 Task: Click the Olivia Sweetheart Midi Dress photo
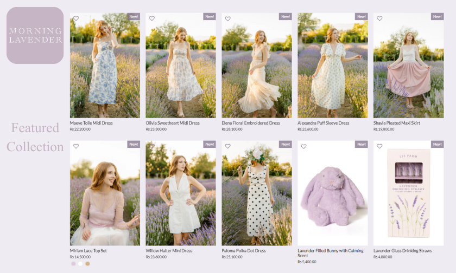pos(181,66)
